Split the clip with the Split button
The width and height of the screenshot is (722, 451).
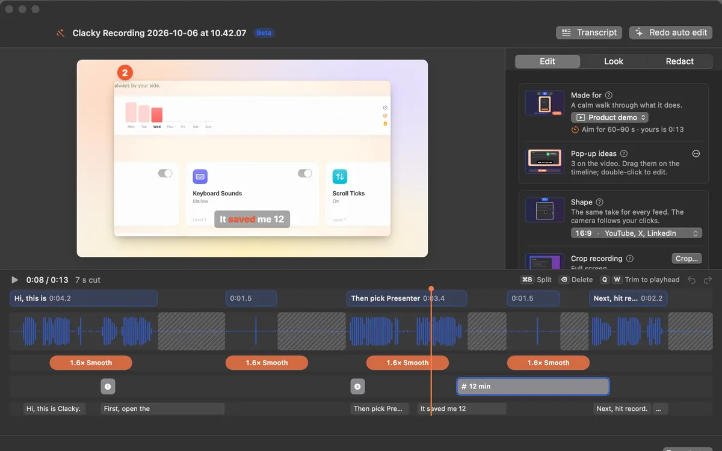pyautogui.click(x=536, y=280)
